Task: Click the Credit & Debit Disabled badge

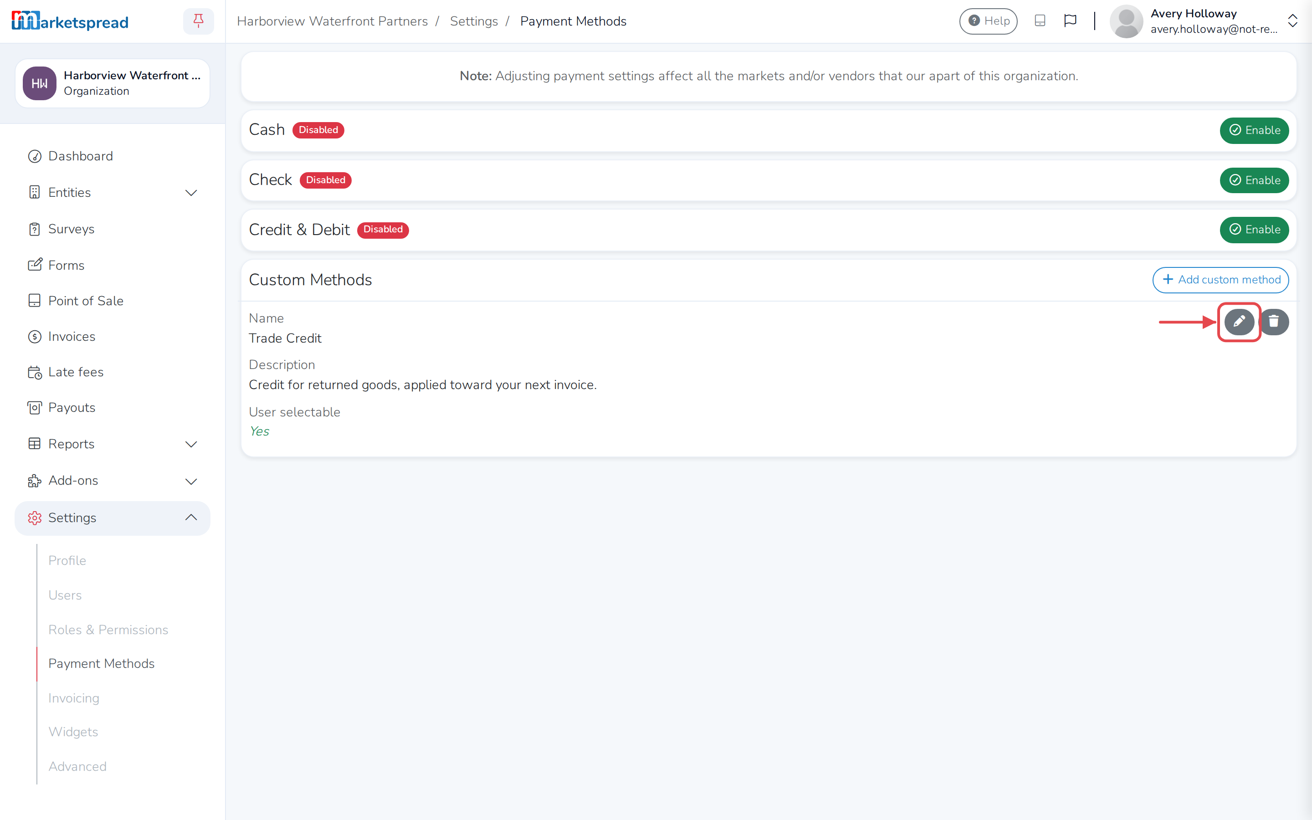Action: coord(383,230)
